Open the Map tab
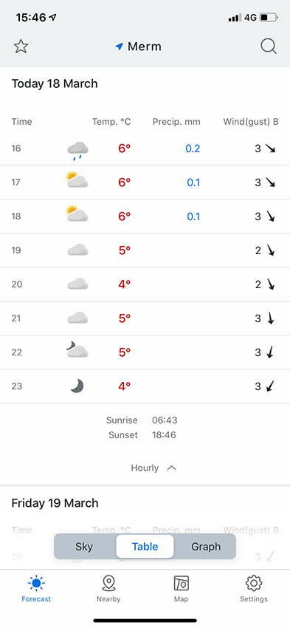The height and width of the screenshot is (628, 290). pos(181,588)
